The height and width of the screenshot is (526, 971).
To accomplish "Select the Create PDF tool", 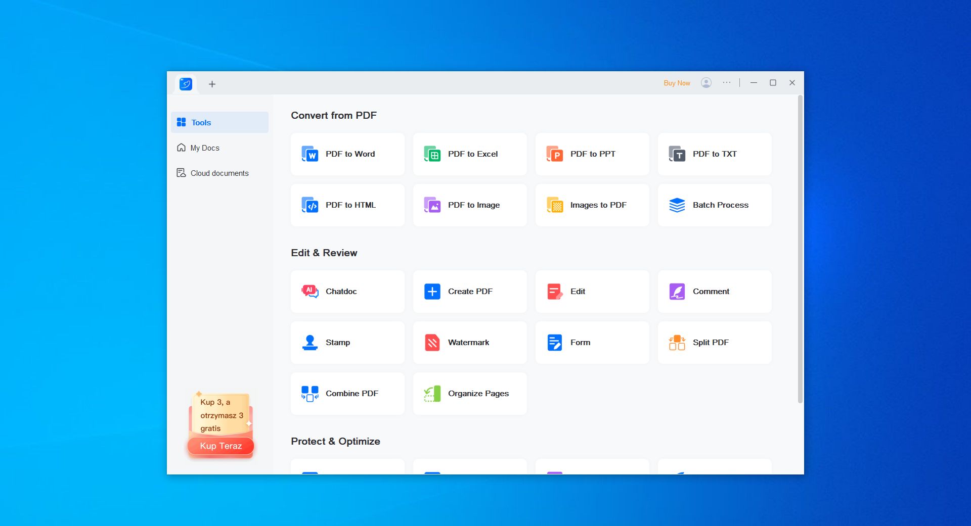I will pyautogui.click(x=469, y=292).
